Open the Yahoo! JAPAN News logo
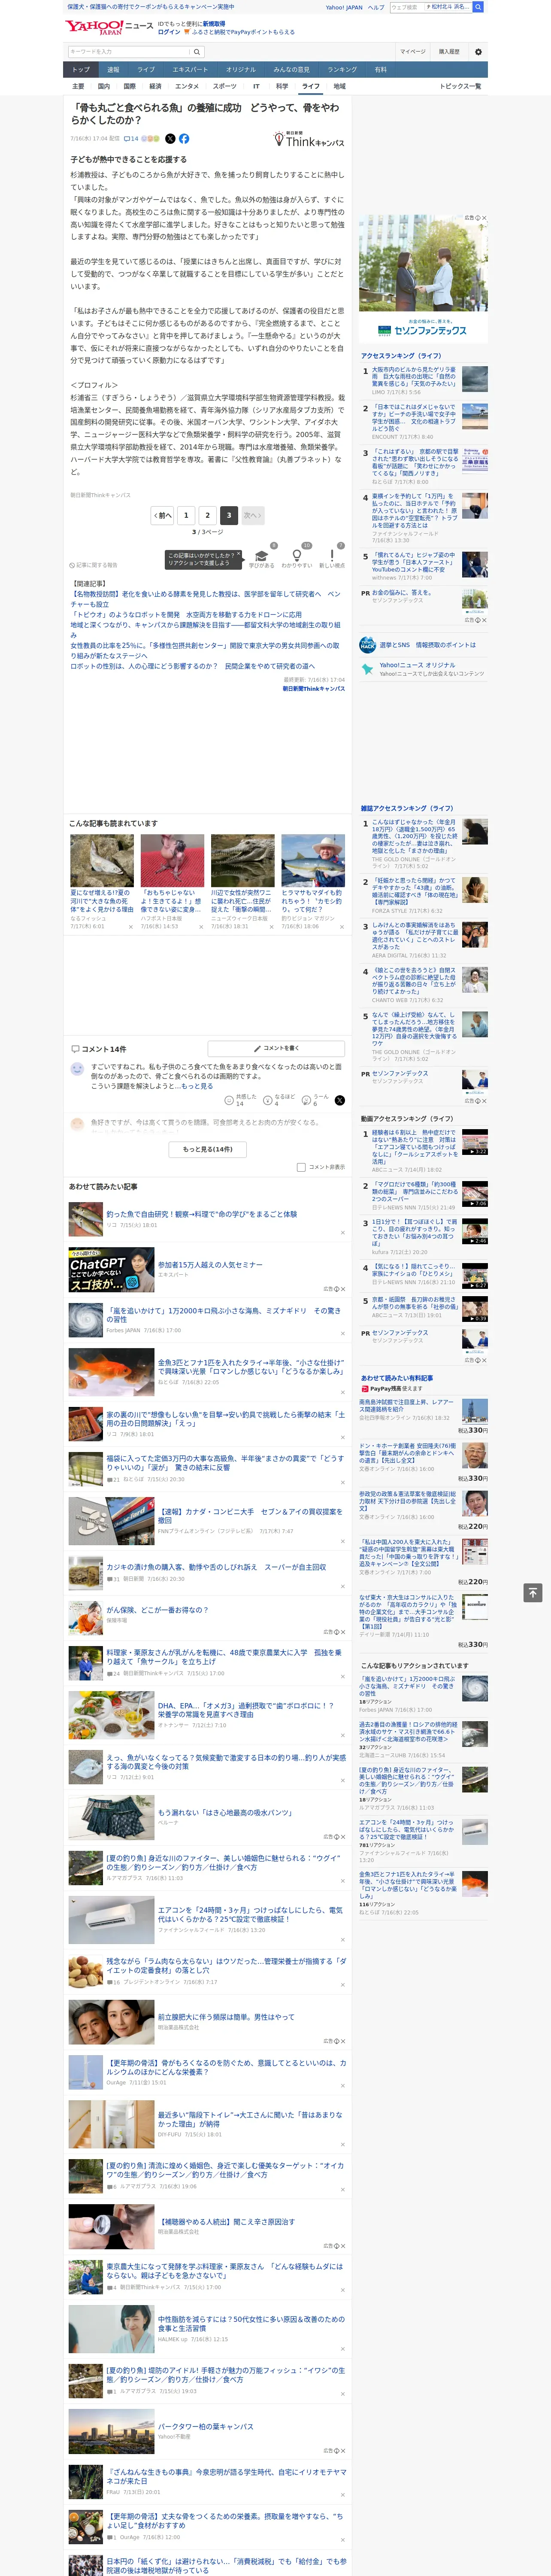The image size is (551, 2576). click(x=110, y=27)
